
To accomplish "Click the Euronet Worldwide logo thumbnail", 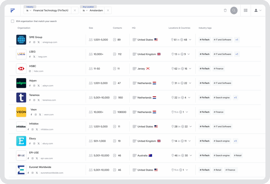I will click(x=21, y=170).
